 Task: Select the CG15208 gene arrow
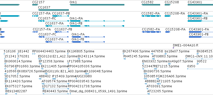click(168, 5)
